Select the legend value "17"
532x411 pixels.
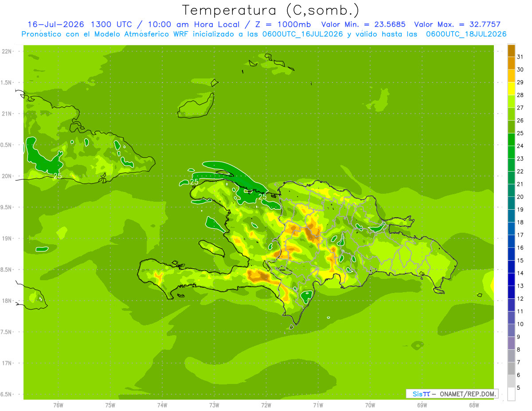tap(520, 235)
